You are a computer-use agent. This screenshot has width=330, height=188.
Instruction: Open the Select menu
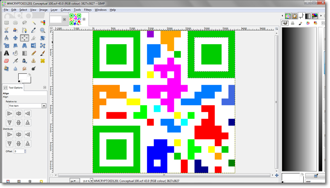tap(23, 10)
